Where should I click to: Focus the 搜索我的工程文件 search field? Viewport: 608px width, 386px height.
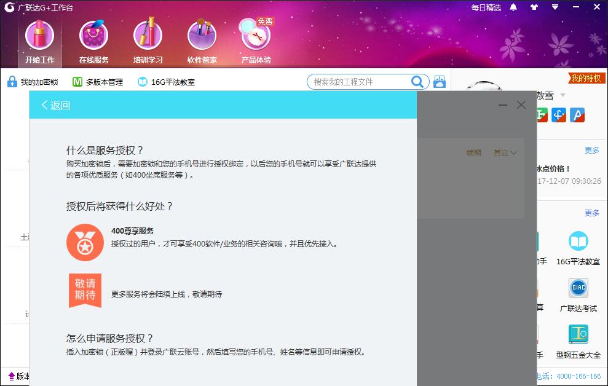360,82
